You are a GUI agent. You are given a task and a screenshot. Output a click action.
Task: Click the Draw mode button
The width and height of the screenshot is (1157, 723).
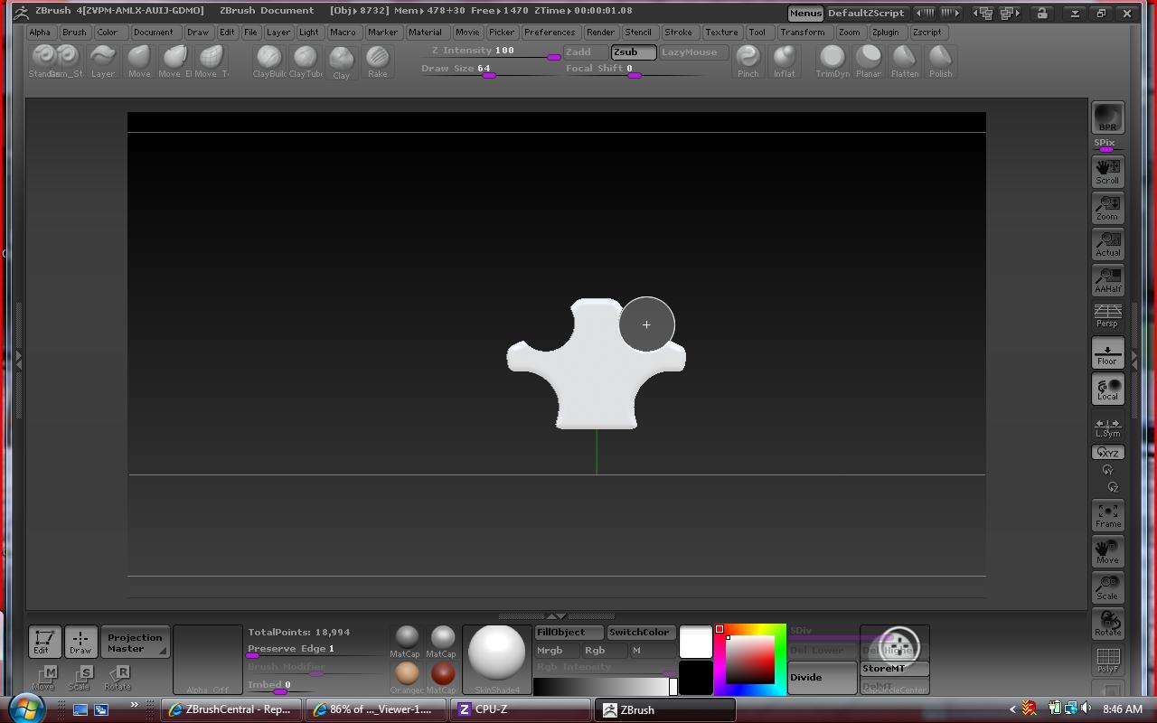pyautogui.click(x=80, y=642)
